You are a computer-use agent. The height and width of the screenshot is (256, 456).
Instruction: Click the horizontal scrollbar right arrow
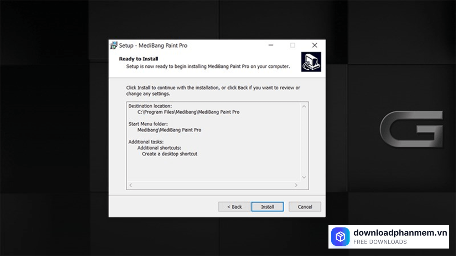(x=296, y=185)
